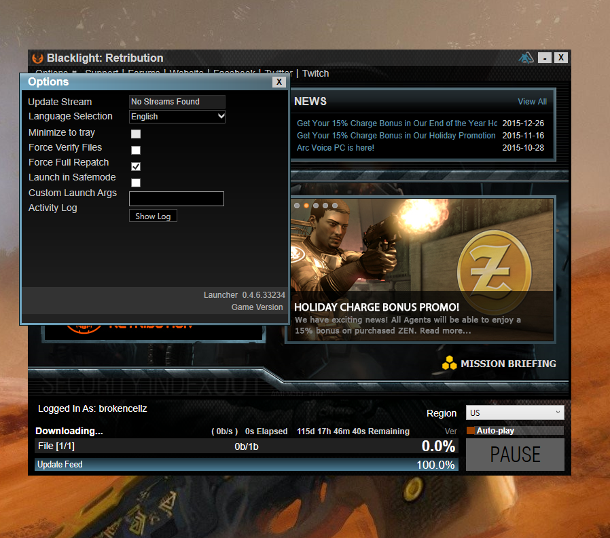Click the No Streams Found field
This screenshot has height=538, width=610.
point(177,102)
